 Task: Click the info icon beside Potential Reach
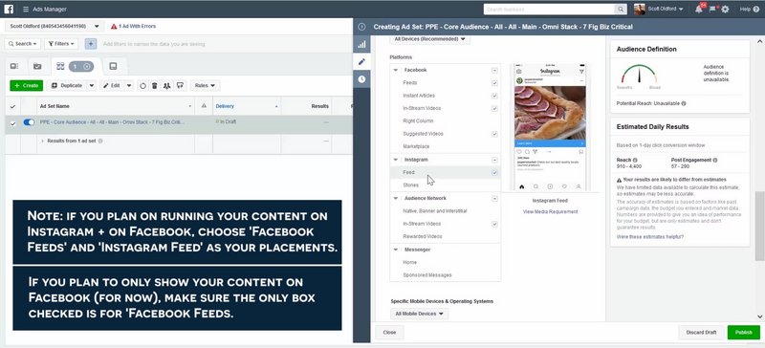point(684,103)
